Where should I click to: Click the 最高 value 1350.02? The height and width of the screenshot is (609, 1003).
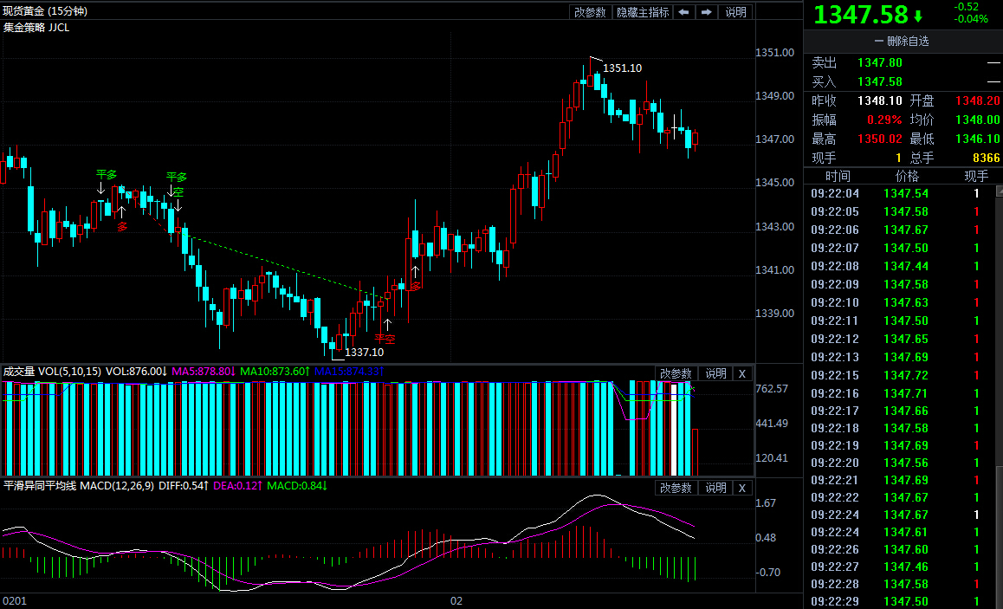coord(879,139)
